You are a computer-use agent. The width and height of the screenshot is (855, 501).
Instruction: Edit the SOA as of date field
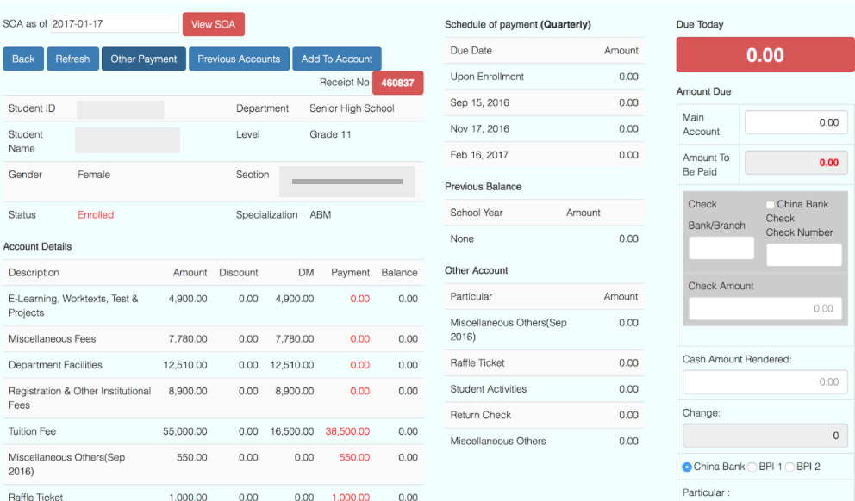(115, 24)
